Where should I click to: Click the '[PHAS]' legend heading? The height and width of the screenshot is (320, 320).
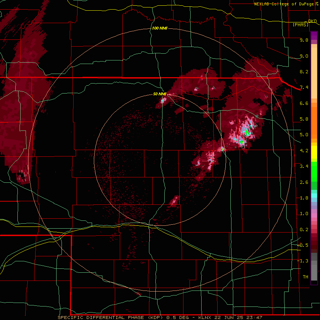click(300, 25)
